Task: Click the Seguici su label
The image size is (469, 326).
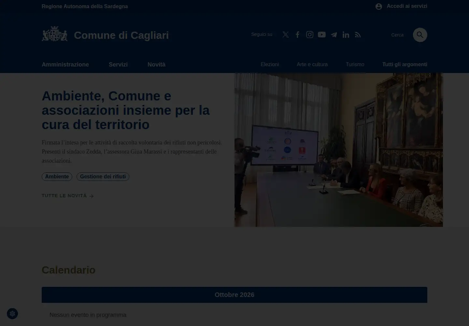Action: pyautogui.click(x=262, y=34)
